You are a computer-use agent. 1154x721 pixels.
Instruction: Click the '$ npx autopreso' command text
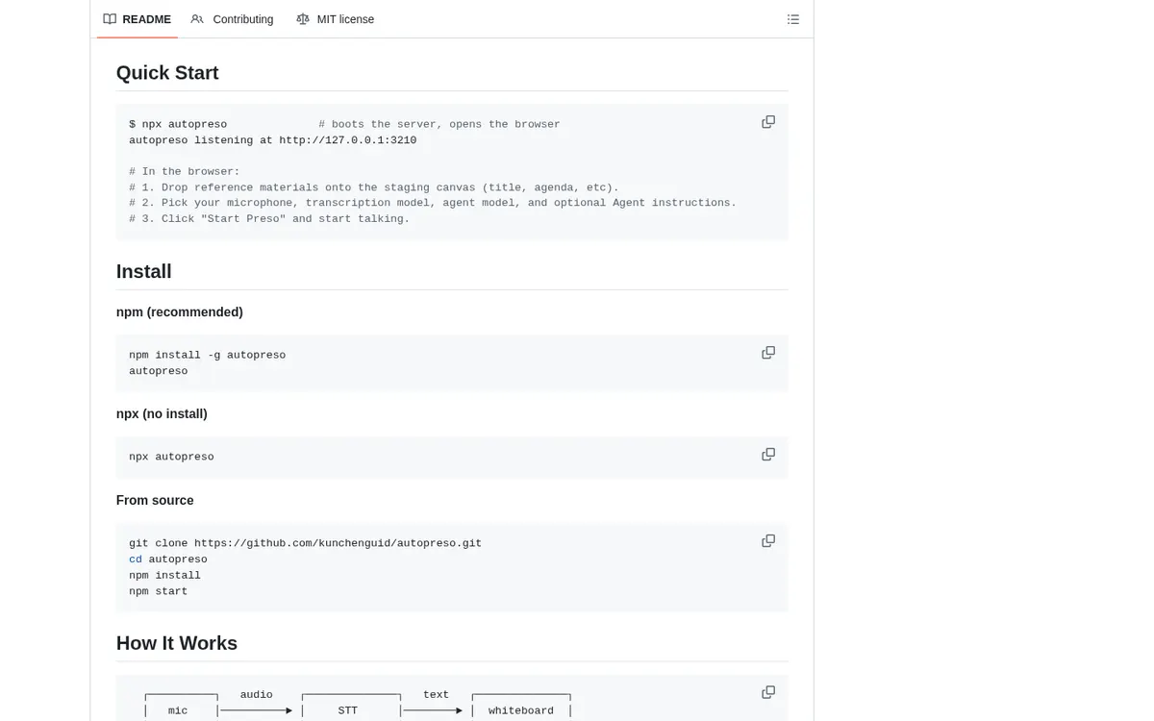coord(178,125)
